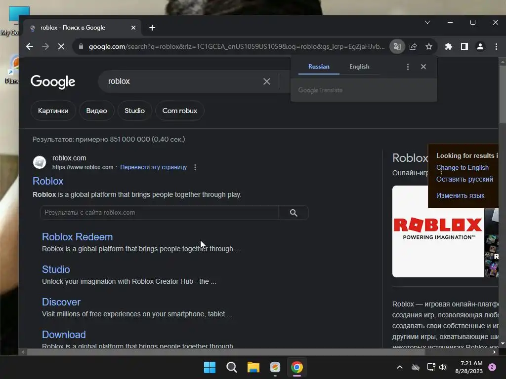The width and height of the screenshot is (506, 379).
Task: Click the roblox.com favicon icon
Action: click(40, 162)
